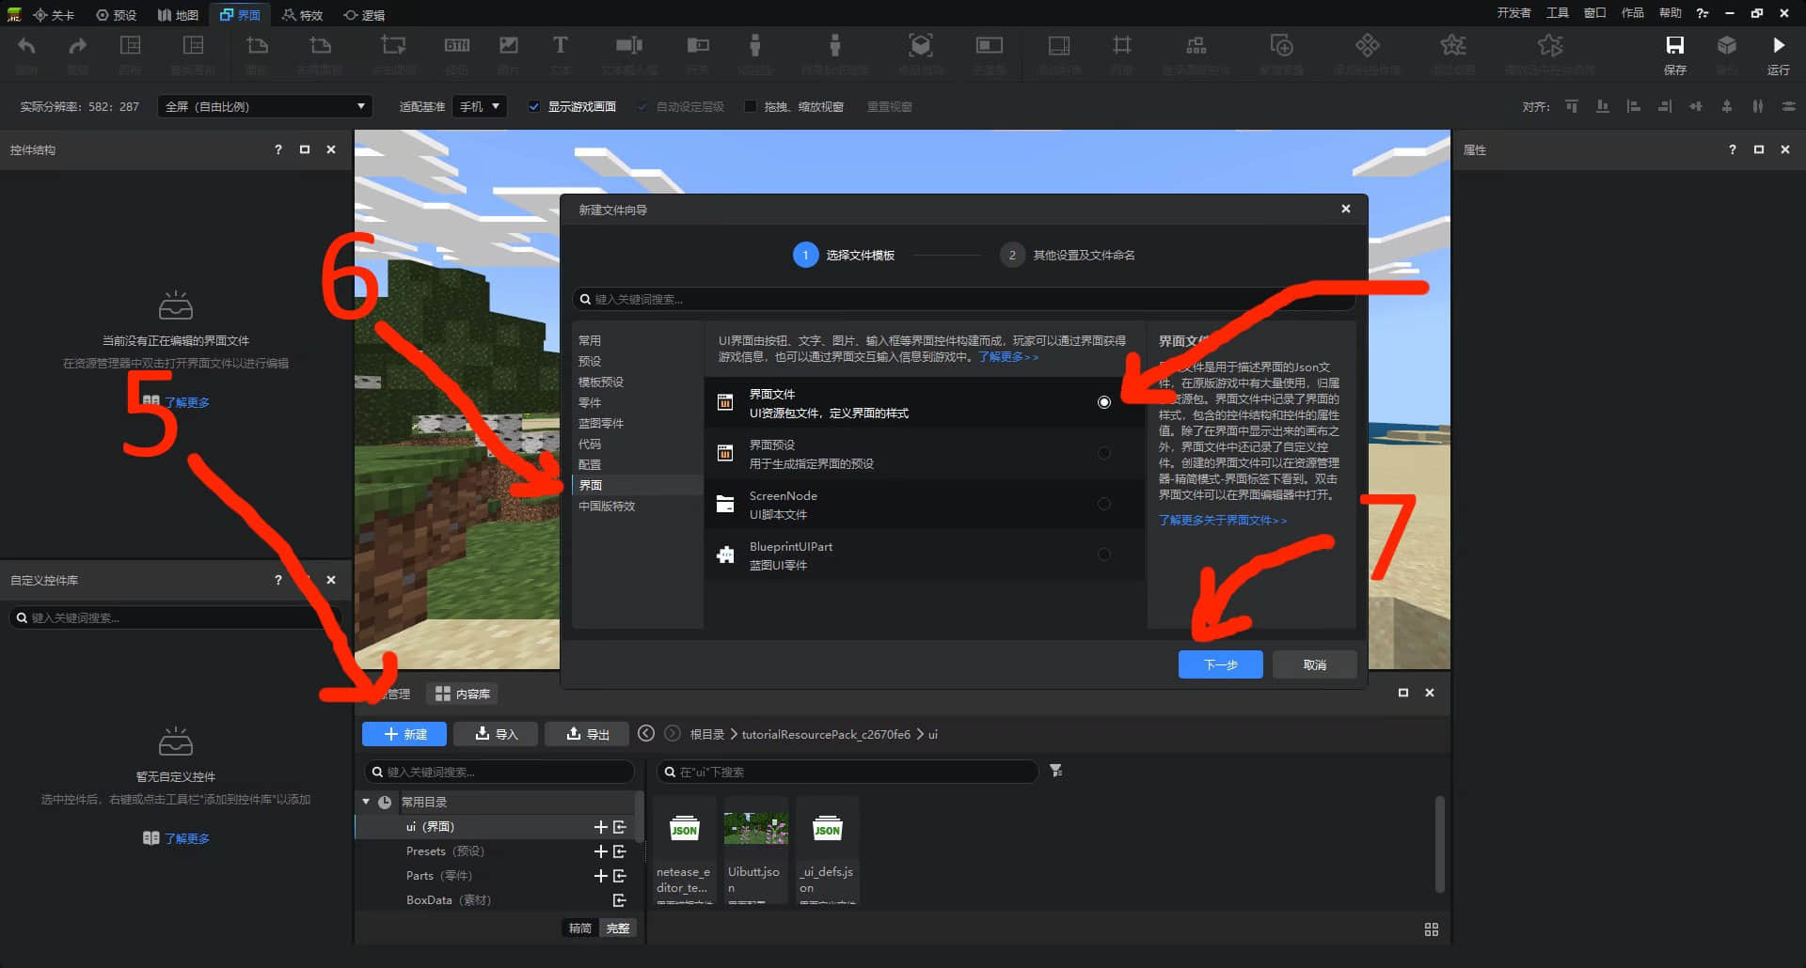
Task: Switch to 完整 view mode
Action: (x=618, y=929)
